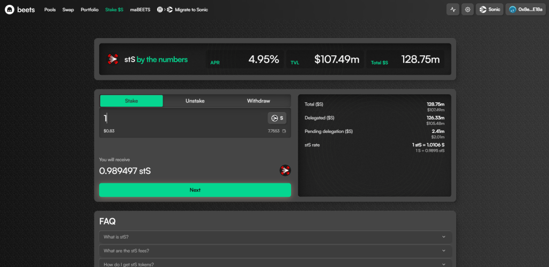
Task: Focus the stake amount input field
Action: [184, 118]
